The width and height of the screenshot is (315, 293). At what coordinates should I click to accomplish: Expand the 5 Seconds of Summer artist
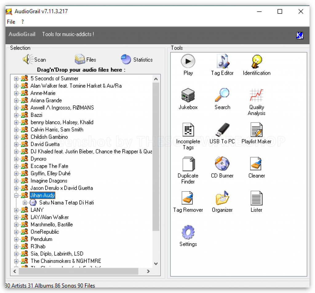coord(16,79)
